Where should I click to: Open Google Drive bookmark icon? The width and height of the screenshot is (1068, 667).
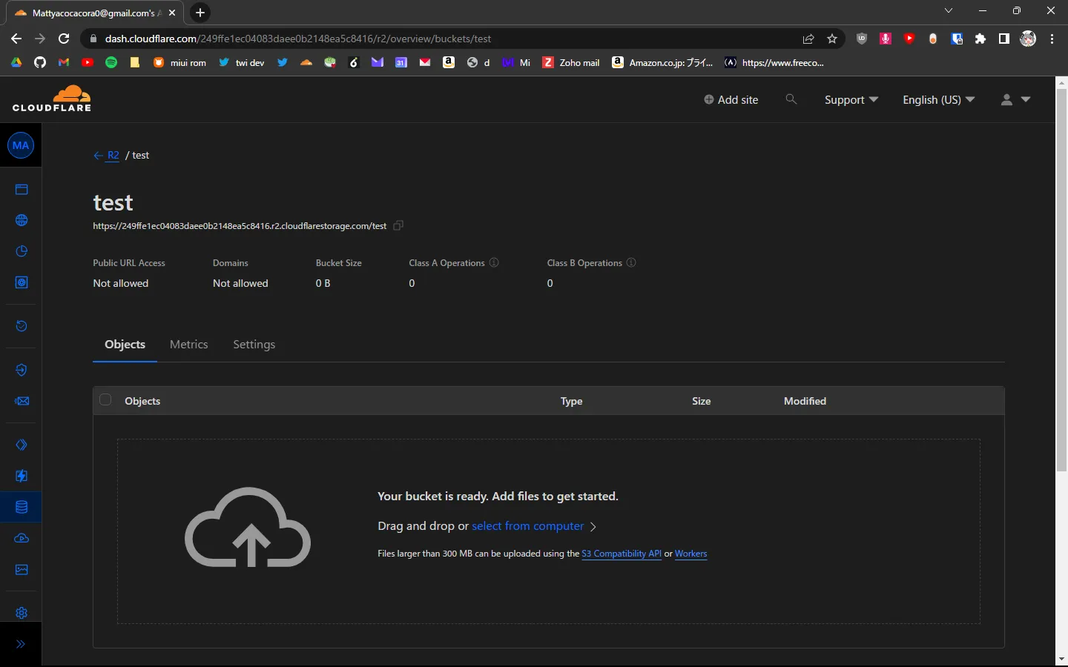(x=16, y=63)
